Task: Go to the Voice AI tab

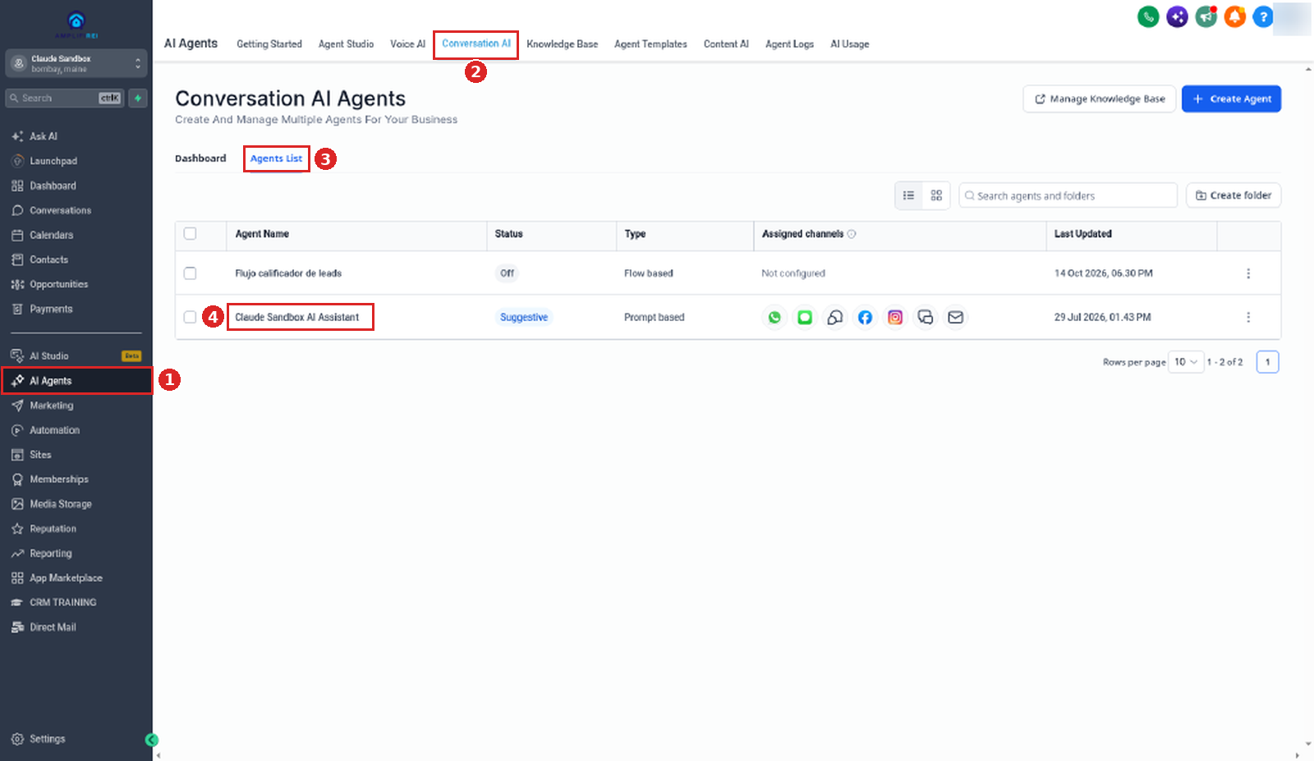Action: click(407, 44)
